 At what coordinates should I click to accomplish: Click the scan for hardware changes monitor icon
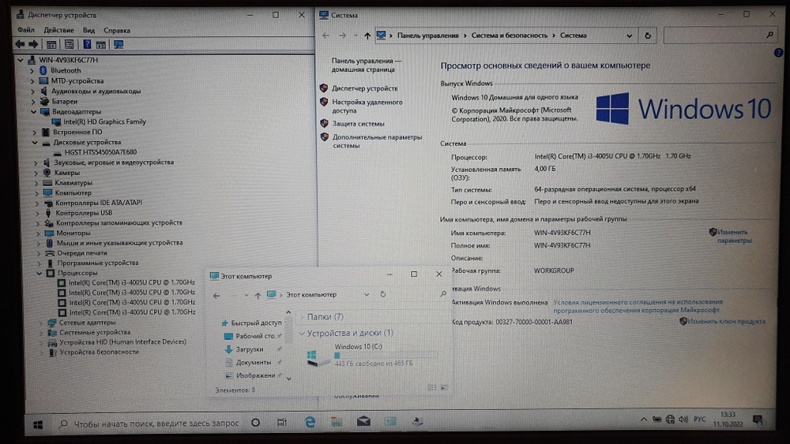tap(118, 44)
